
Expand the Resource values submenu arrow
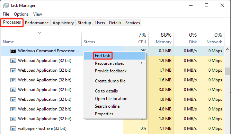141,63
